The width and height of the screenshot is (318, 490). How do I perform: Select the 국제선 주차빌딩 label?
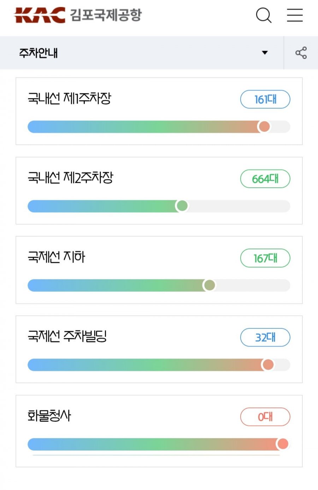67,336
